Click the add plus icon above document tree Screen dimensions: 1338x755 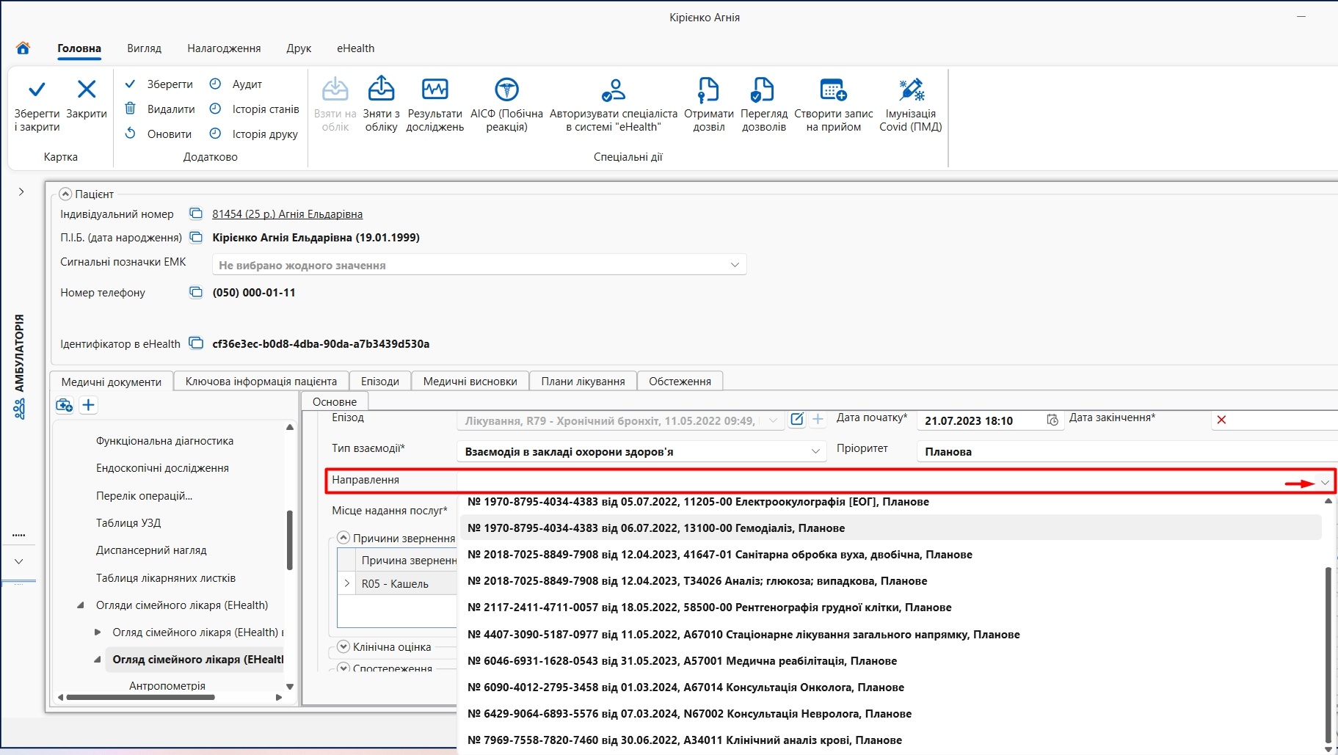click(x=89, y=405)
